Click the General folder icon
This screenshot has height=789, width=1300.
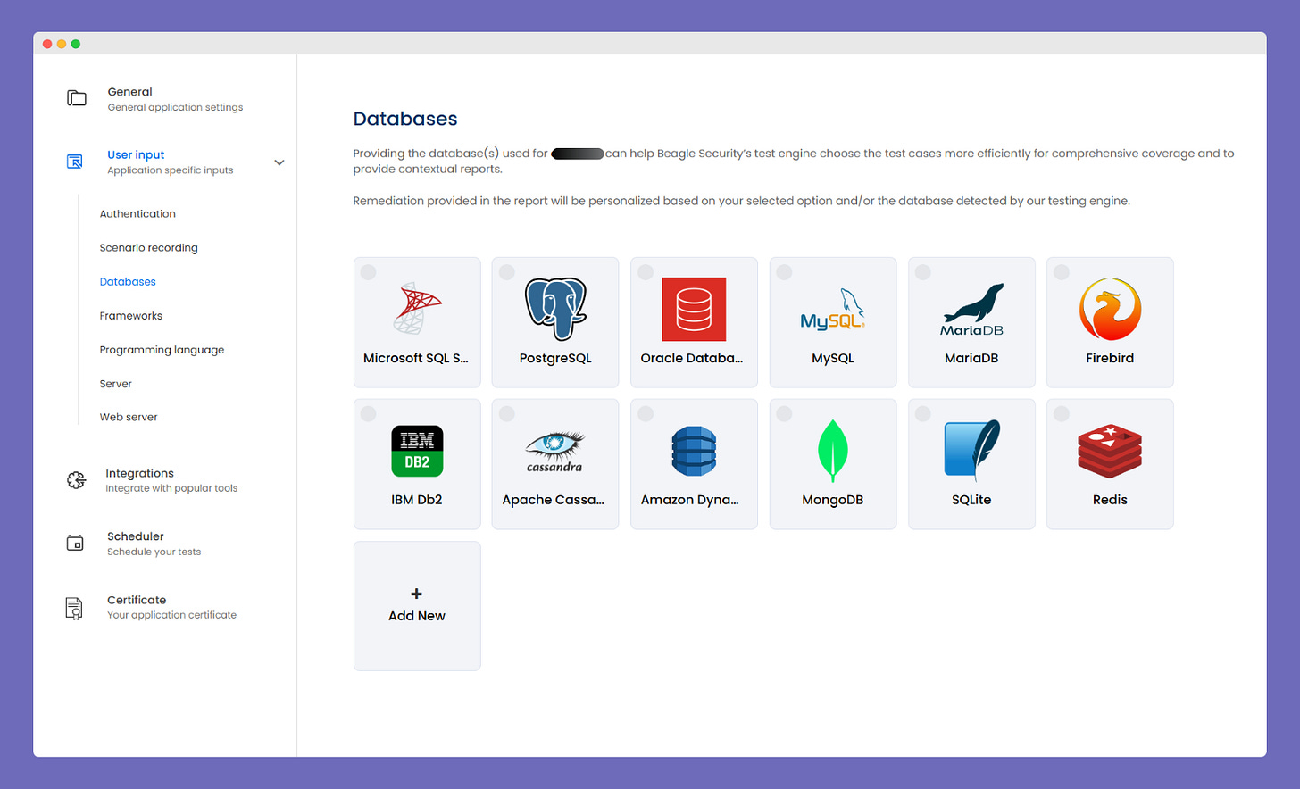(x=77, y=98)
